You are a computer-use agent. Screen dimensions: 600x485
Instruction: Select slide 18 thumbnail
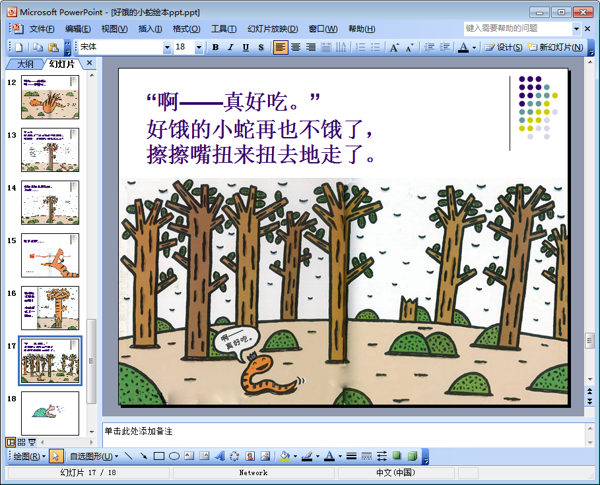[50, 414]
